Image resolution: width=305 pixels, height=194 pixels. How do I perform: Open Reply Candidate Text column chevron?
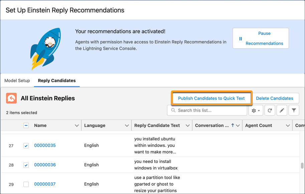pos(188,126)
